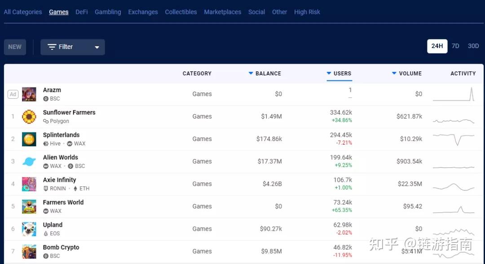Click the BSC chain icon under Alien Worlds
485x264 pixels.
pos(71,166)
